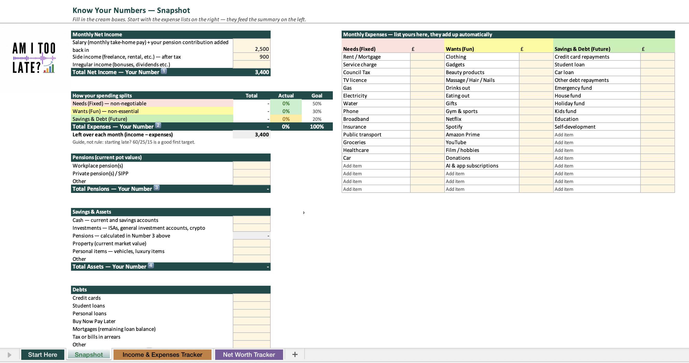Click the Emergency fund amount cell
The height and width of the screenshot is (363, 689).
pyautogui.click(x=657, y=88)
